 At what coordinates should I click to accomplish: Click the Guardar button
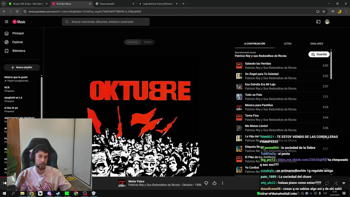click(x=319, y=54)
